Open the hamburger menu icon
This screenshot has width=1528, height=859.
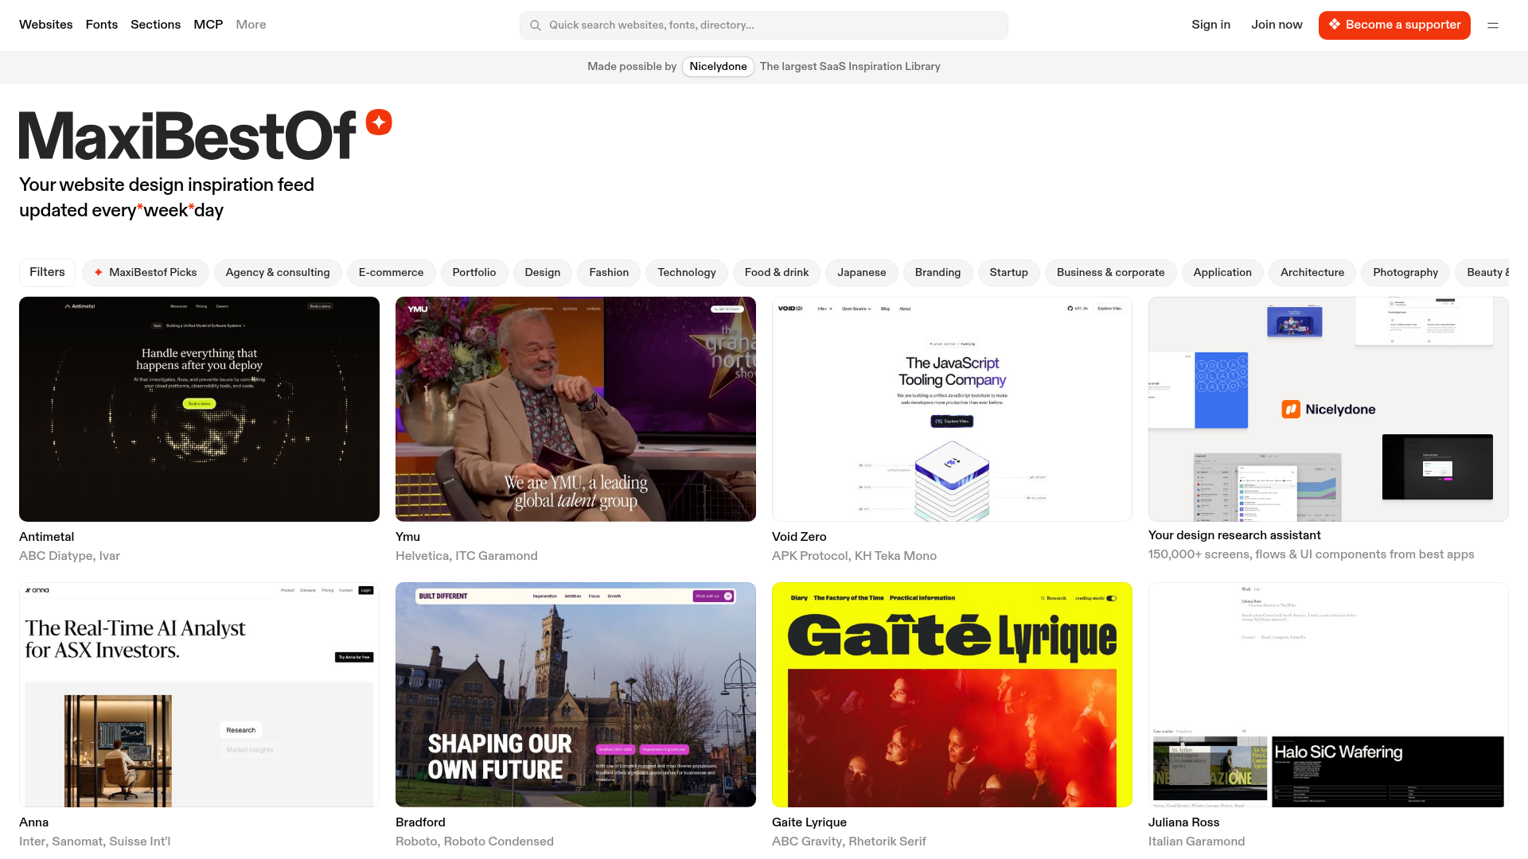(x=1493, y=25)
